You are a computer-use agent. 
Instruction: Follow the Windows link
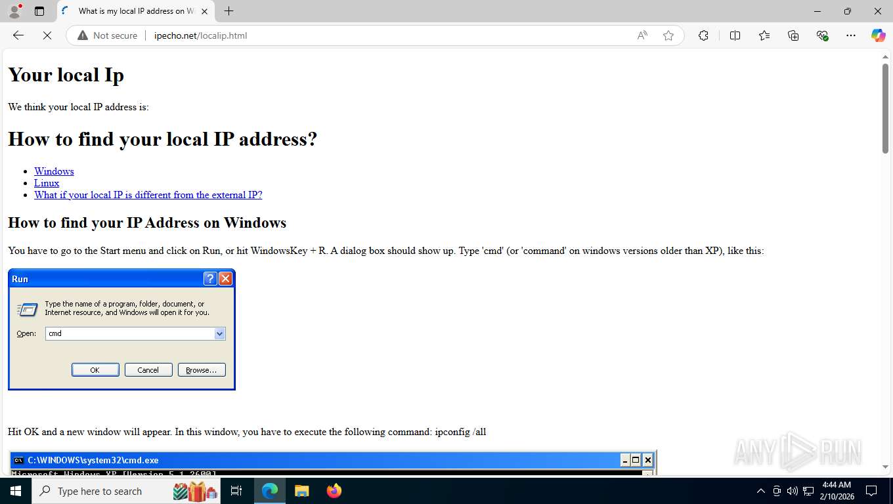54,171
